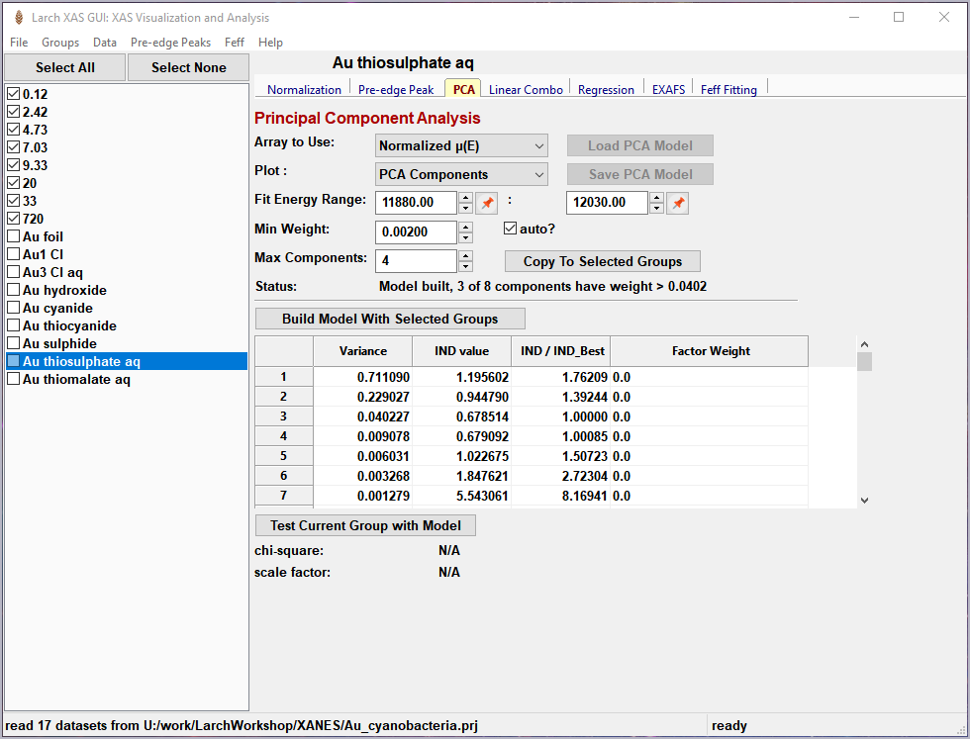The width and height of the screenshot is (970, 739).
Task: Increase the Max Components value with up arrow
Action: 465,255
